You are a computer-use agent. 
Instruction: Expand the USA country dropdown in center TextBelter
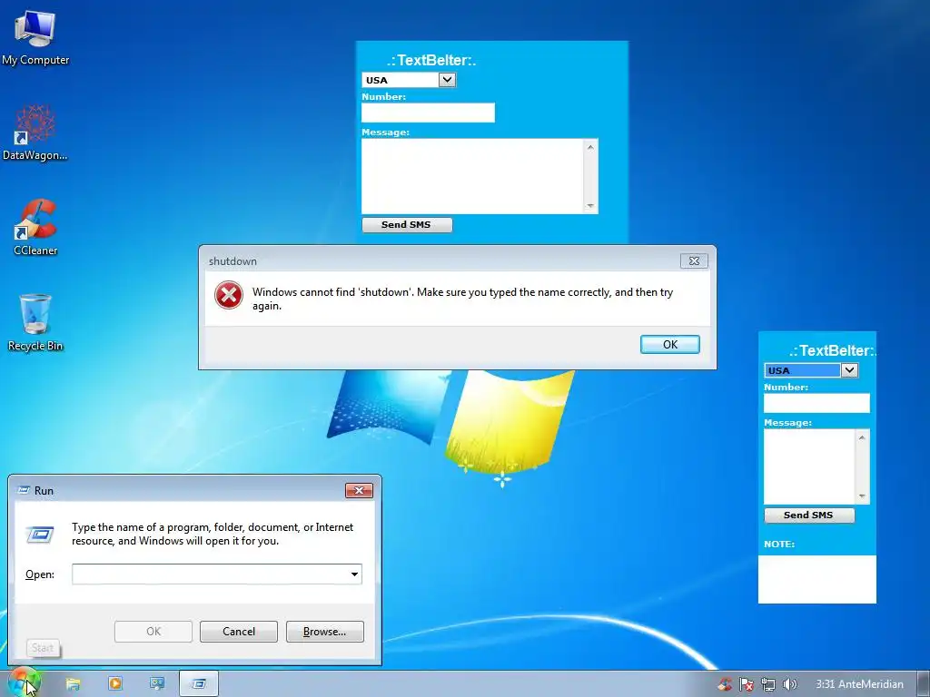coord(447,80)
